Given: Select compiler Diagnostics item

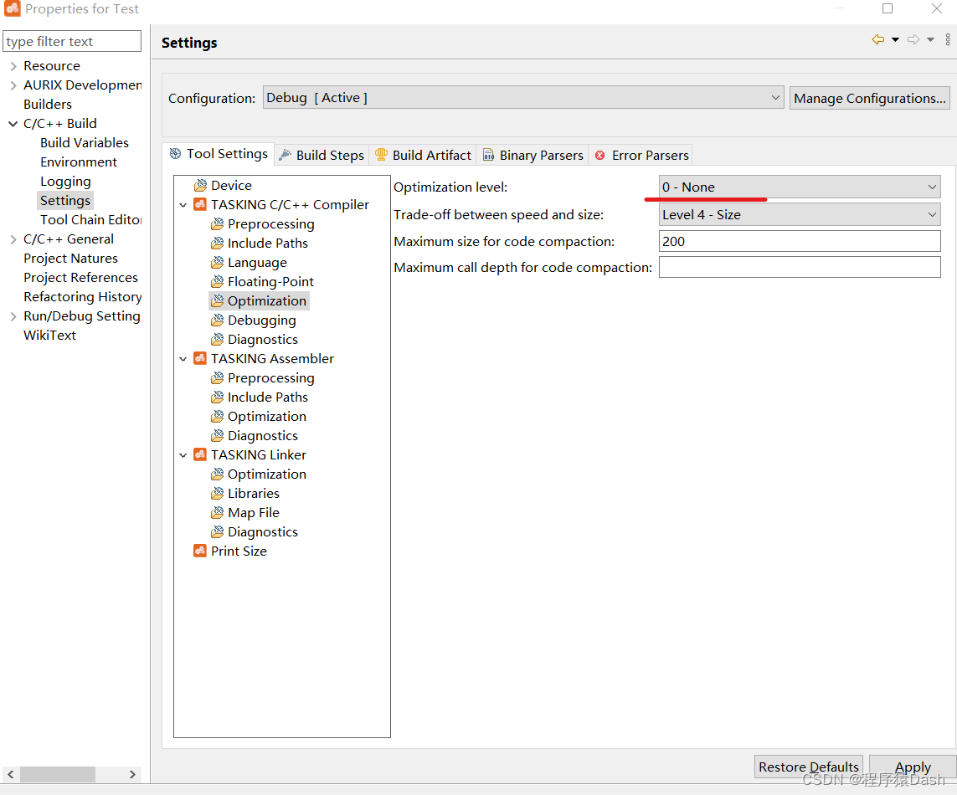Looking at the screenshot, I should (262, 340).
